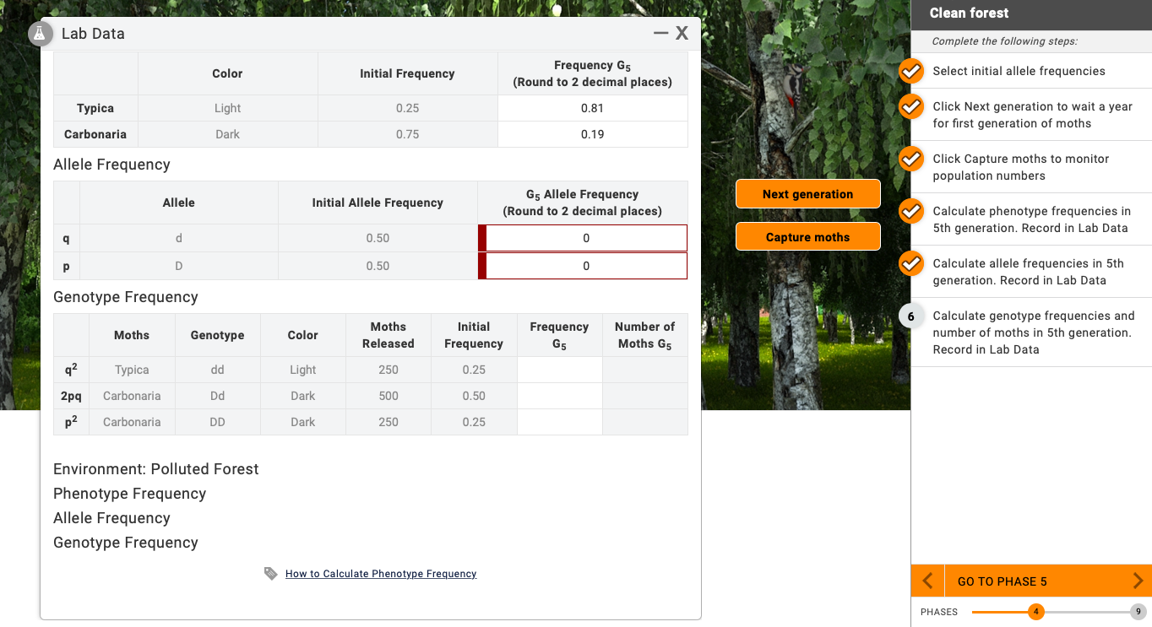
Task: Click the empty Frequency G5 cell for dd genotype
Action: 559,370
